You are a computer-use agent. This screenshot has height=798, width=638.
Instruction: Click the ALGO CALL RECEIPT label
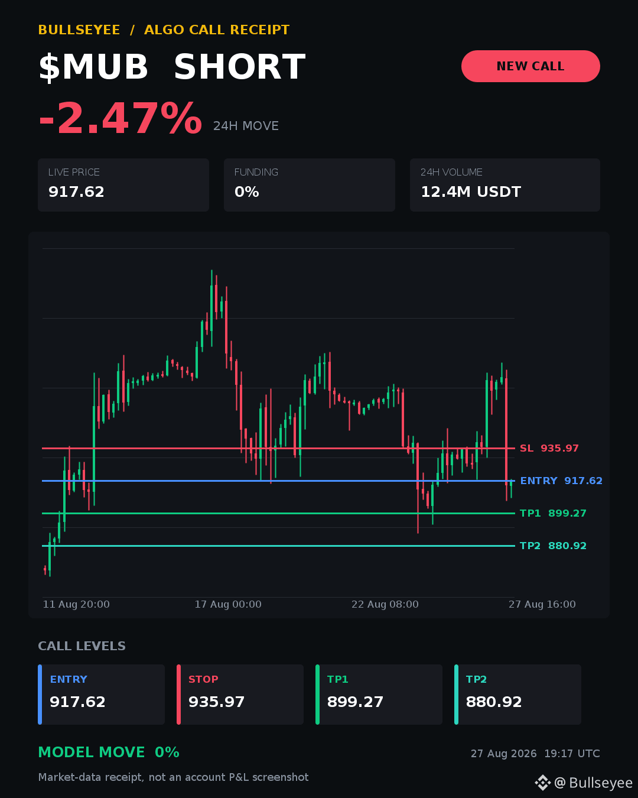pos(217,30)
